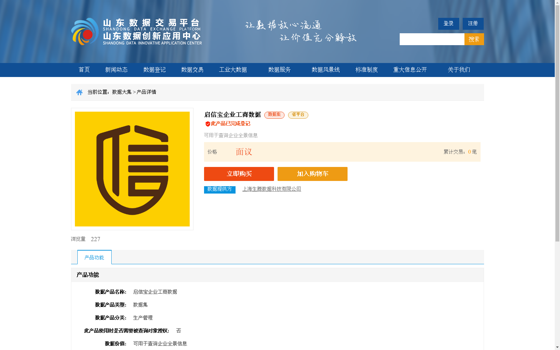Image resolution: width=560 pixels, height=350 pixels.
Task: Click description 可用于查询企业全景信息 under title
Action: click(231, 135)
